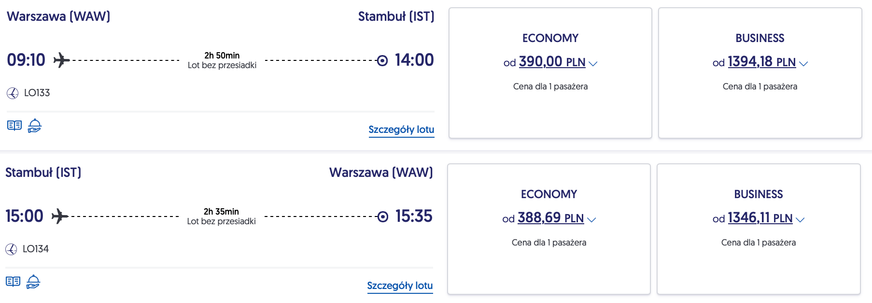Viewport: 872px width, 303px height.
Task: Click the 2h 35min flight duration label
Action: [x=221, y=212]
